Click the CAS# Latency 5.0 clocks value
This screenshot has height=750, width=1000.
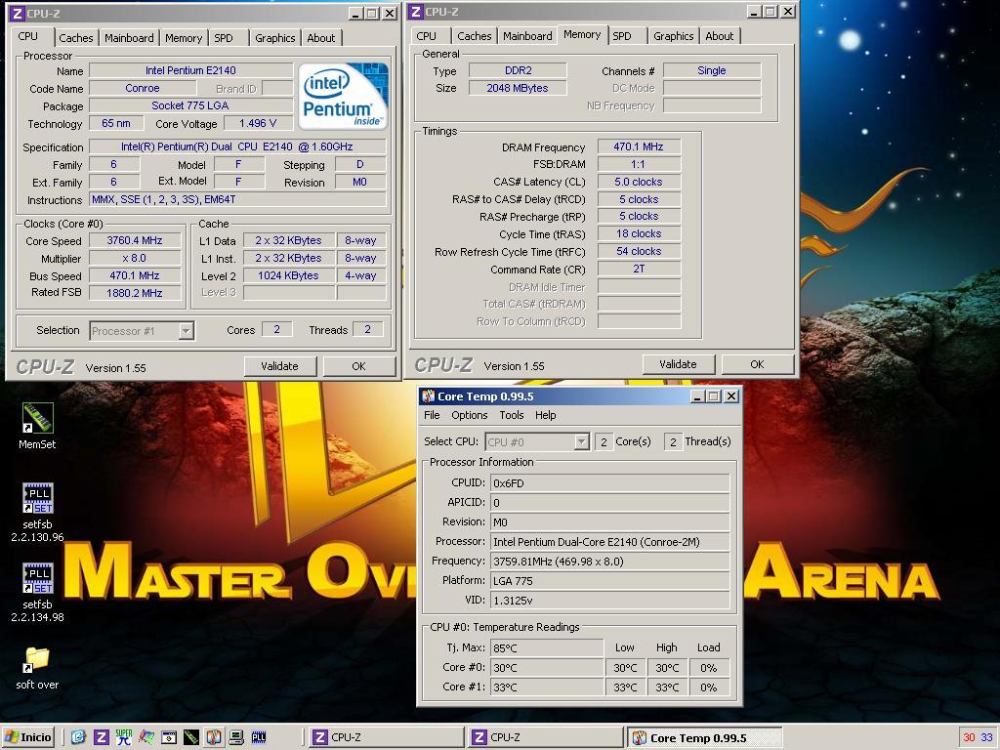click(639, 182)
